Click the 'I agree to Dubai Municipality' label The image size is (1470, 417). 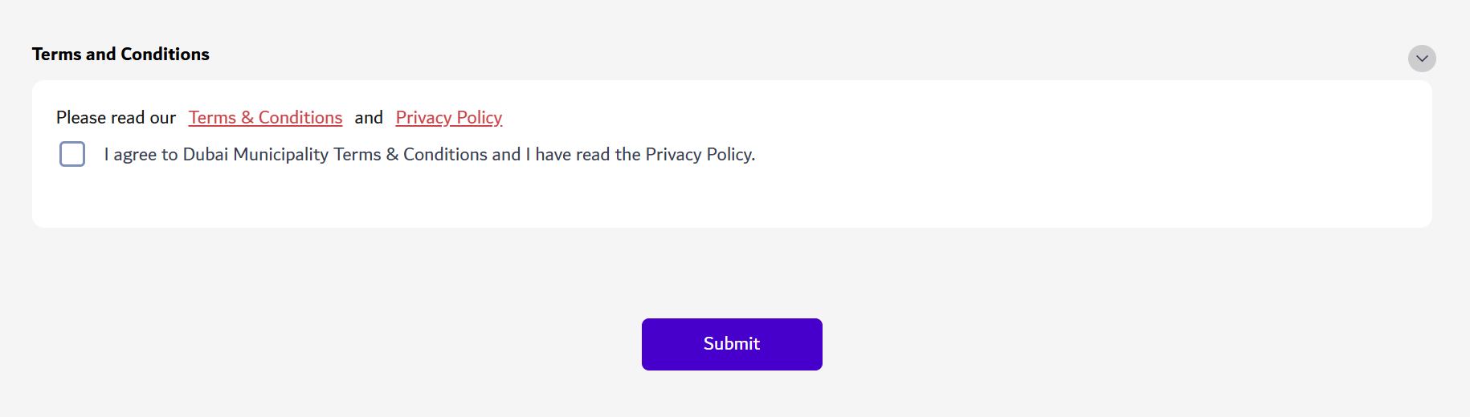point(429,155)
